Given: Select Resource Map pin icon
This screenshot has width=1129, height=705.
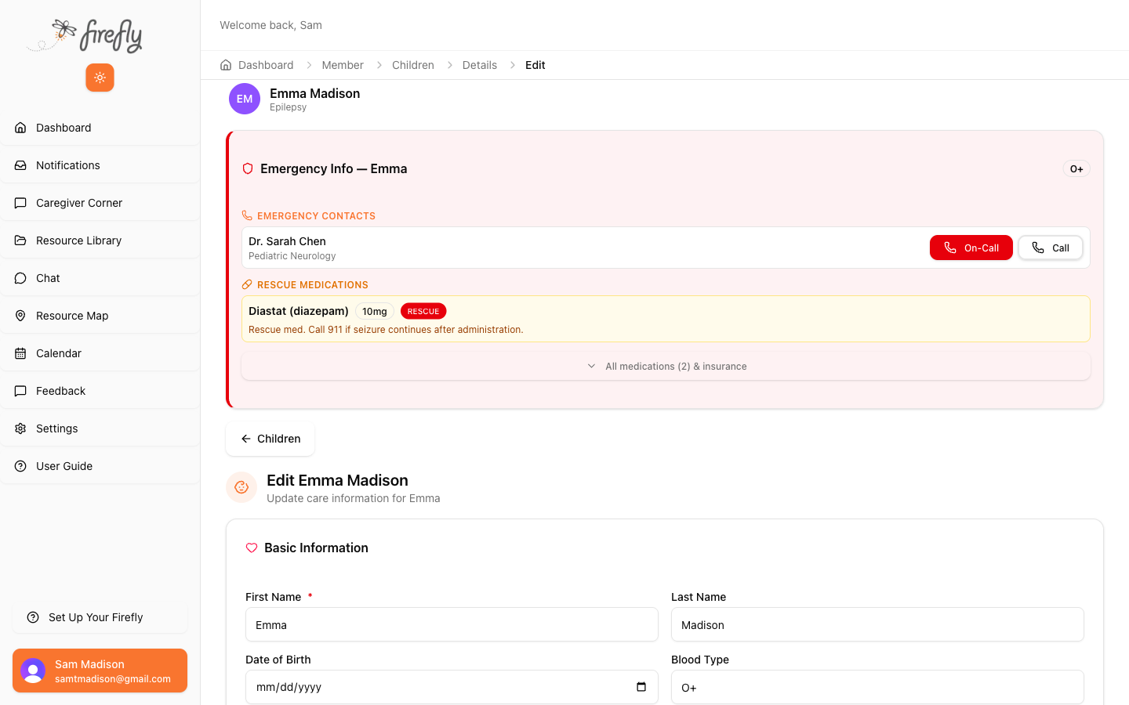Looking at the screenshot, I should 20,316.
